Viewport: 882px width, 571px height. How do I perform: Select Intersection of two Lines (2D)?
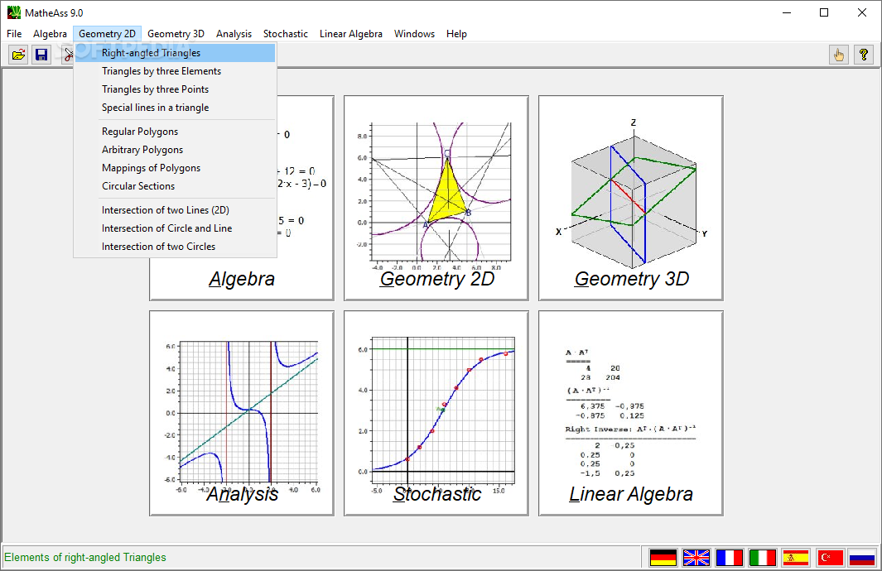(175, 210)
